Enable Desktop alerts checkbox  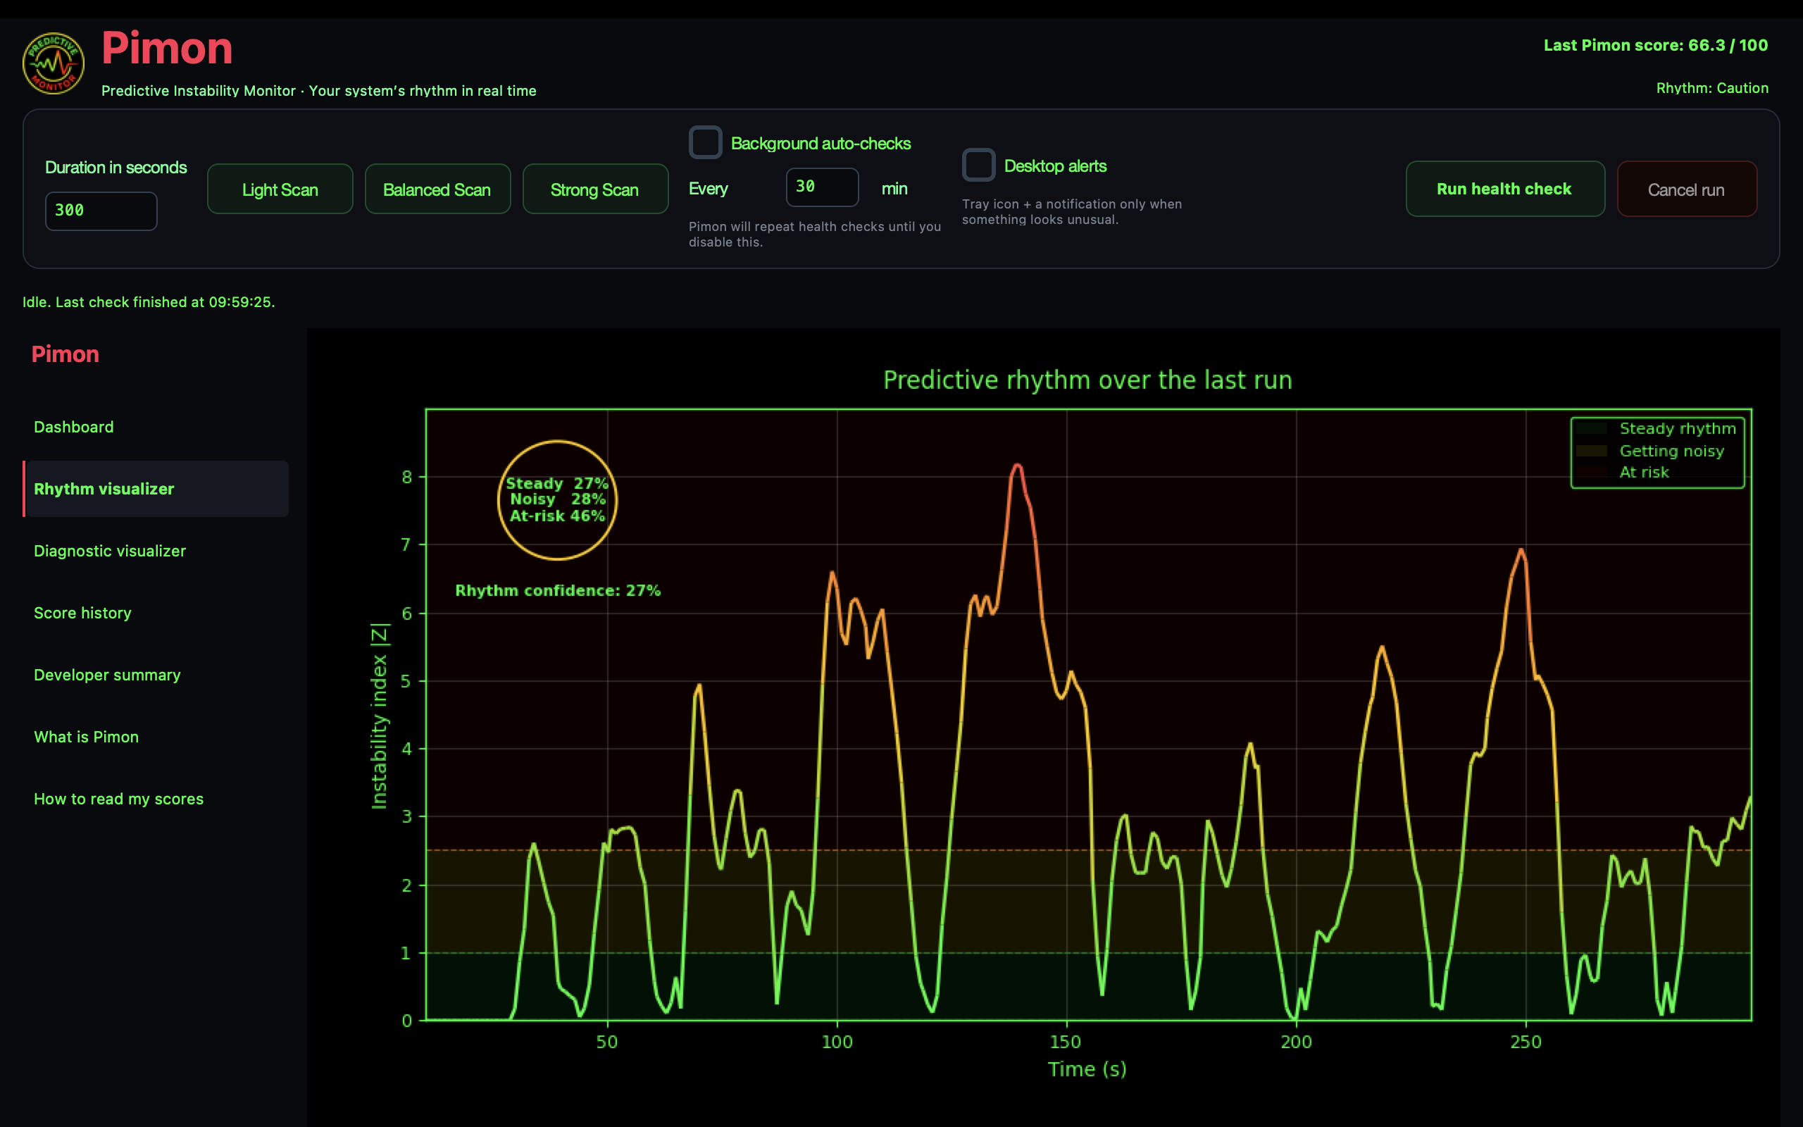(x=978, y=165)
